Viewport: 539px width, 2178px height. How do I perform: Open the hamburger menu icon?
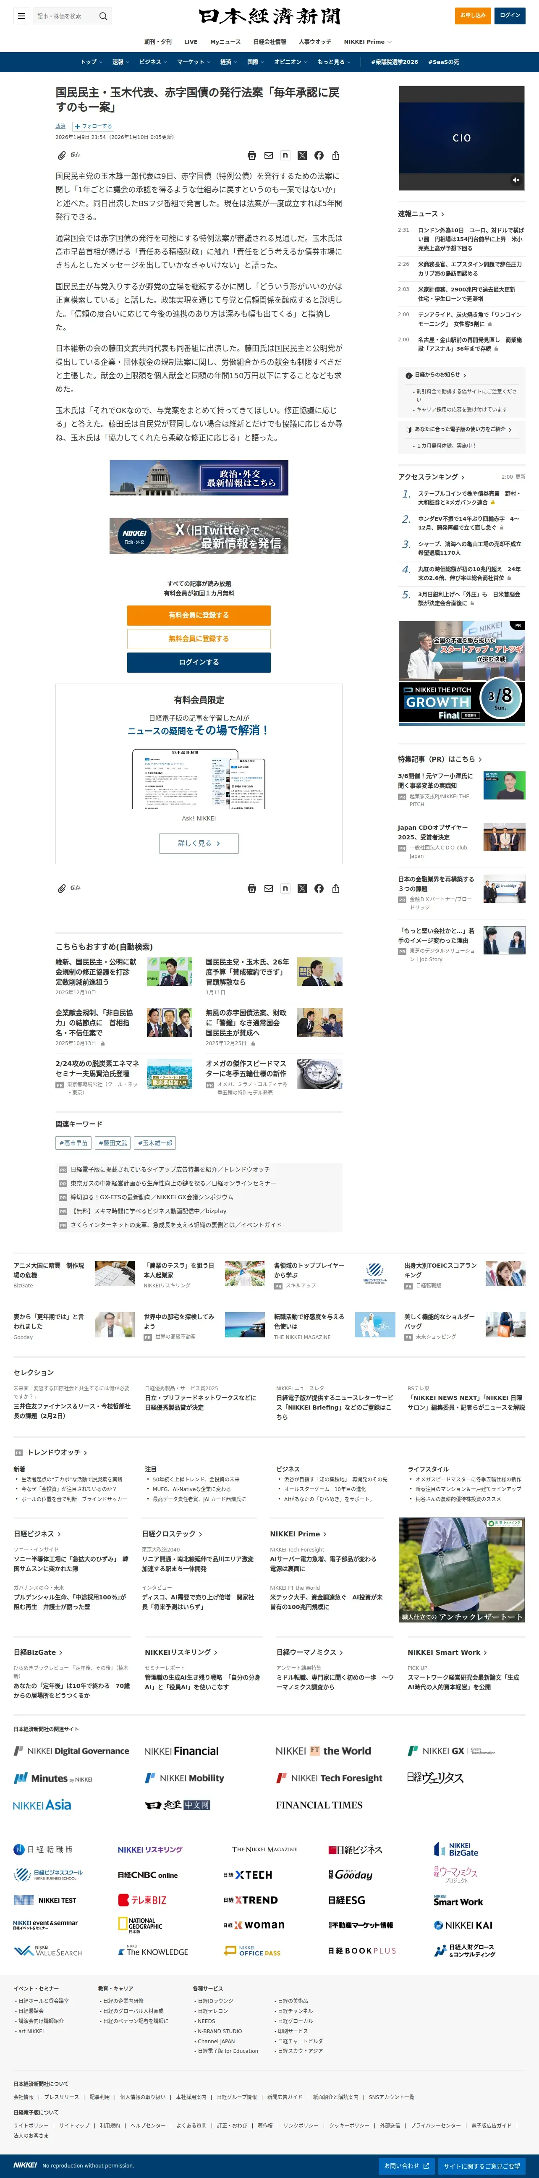coord(21,15)
